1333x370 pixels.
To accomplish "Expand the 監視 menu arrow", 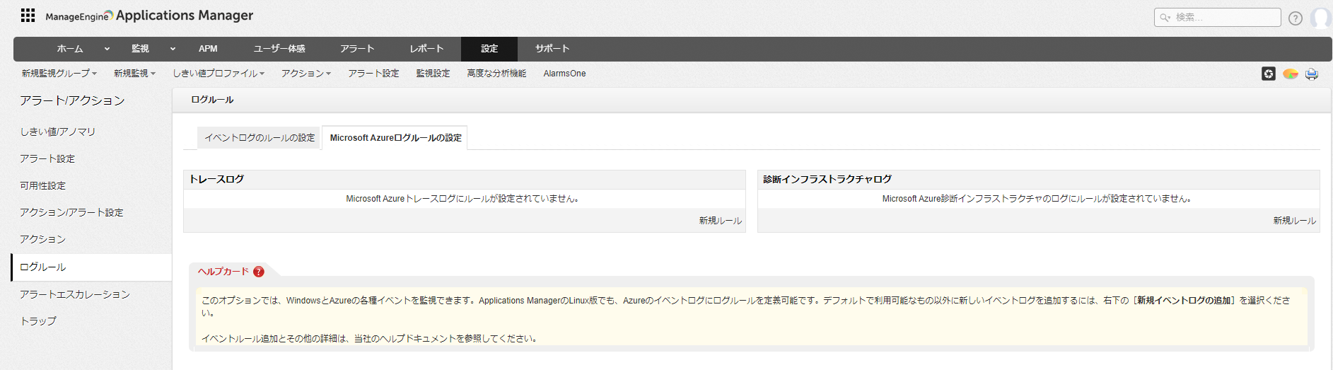I will [x=173, y=49].
